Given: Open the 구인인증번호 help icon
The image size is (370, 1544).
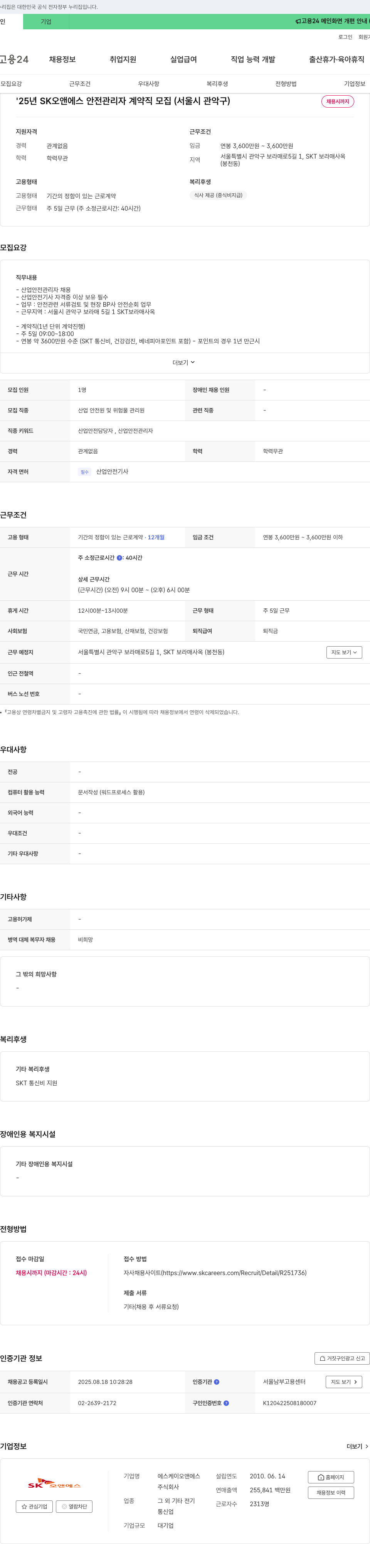Looking at the screenshot, I should tap(226, 1403).
